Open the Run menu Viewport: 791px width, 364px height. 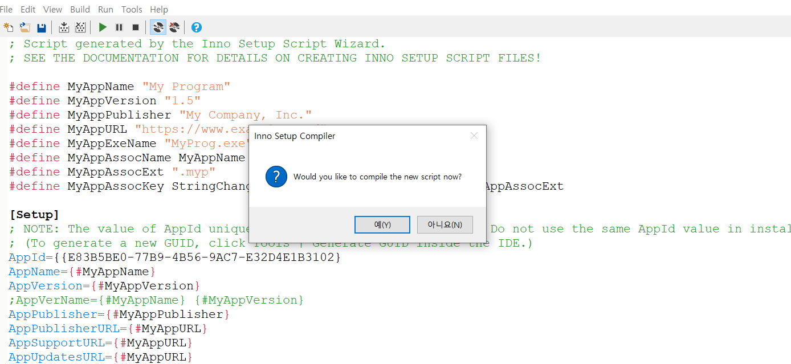[105, 9]
